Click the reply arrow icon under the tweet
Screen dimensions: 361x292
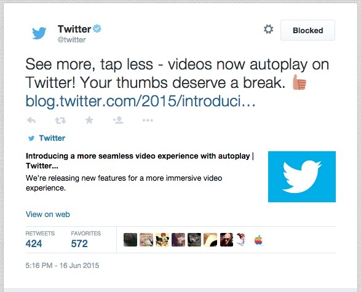[31, 120]
